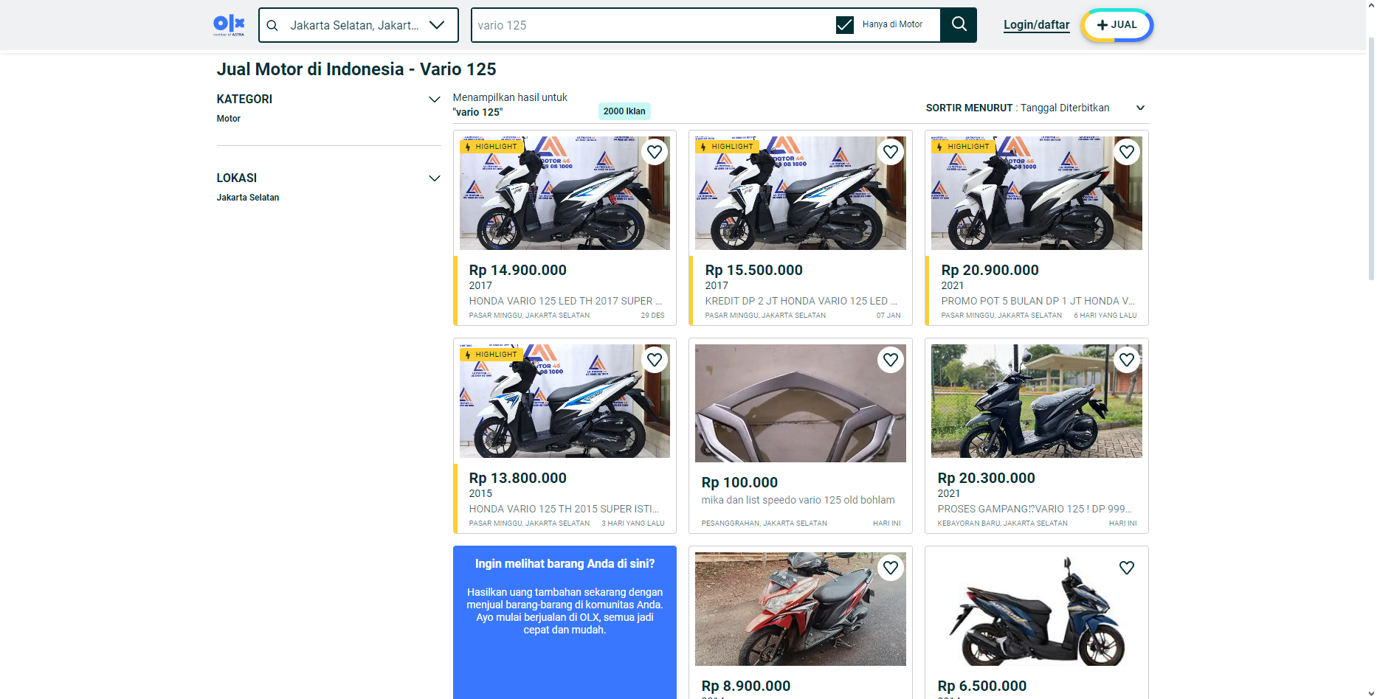Favorite the Rp 13.800.000 Vario listing

(x=655, y=360)
